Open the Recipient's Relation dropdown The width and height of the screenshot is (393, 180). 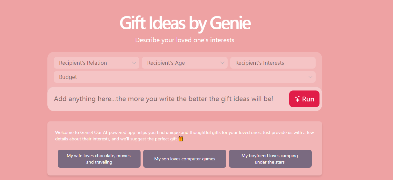(96, 63)
